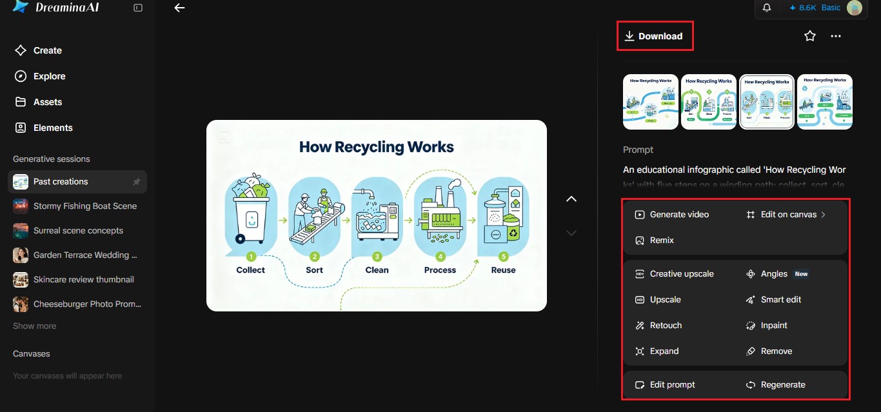Open the Assets section
Viewport: 881px width, 412px height.
coord(39,102)
